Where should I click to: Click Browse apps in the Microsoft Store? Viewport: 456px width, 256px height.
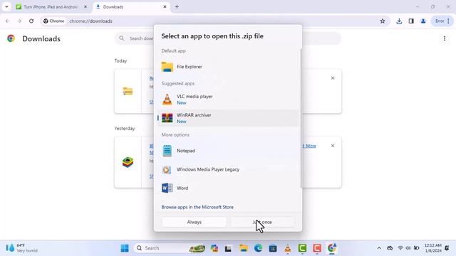click(197, 207)
